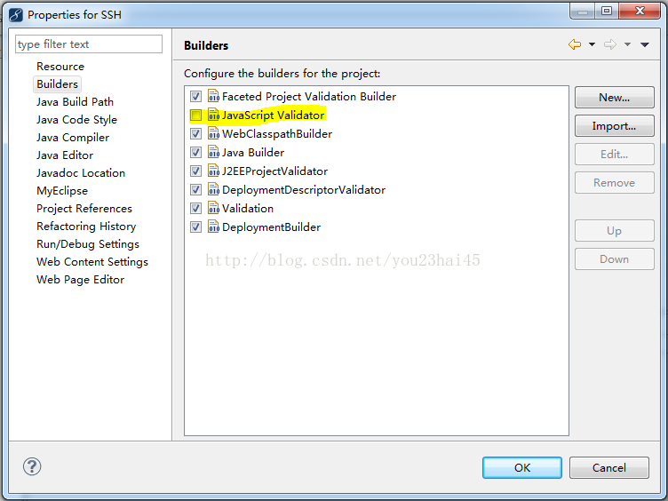This screenshot has width=668, height=501.
Task: Select the Validation builder text label
Action: tap(248, 209)
